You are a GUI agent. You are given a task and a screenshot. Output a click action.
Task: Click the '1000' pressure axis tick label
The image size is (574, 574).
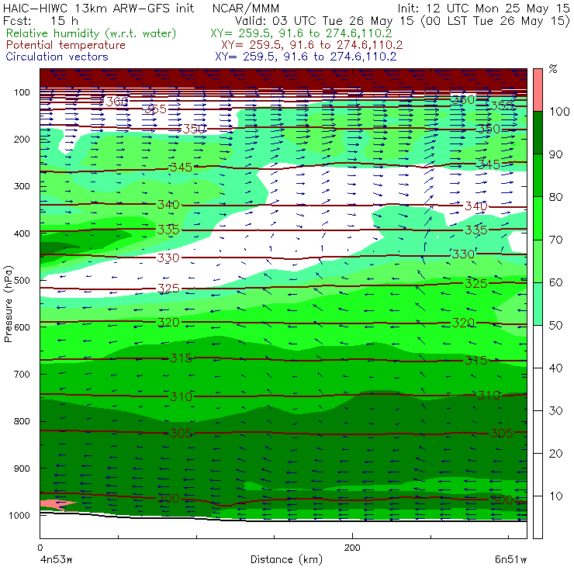point(19,515)
